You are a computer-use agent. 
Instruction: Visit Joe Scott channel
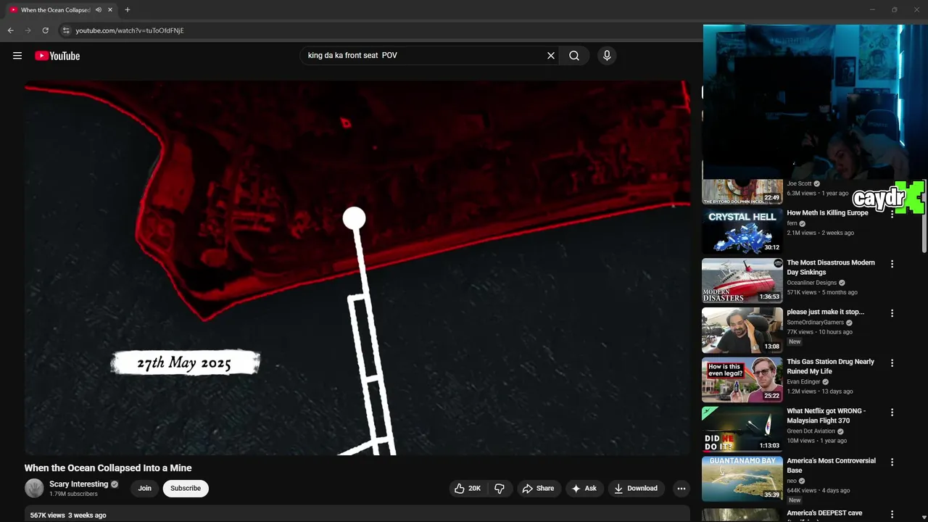click(799, 184)
